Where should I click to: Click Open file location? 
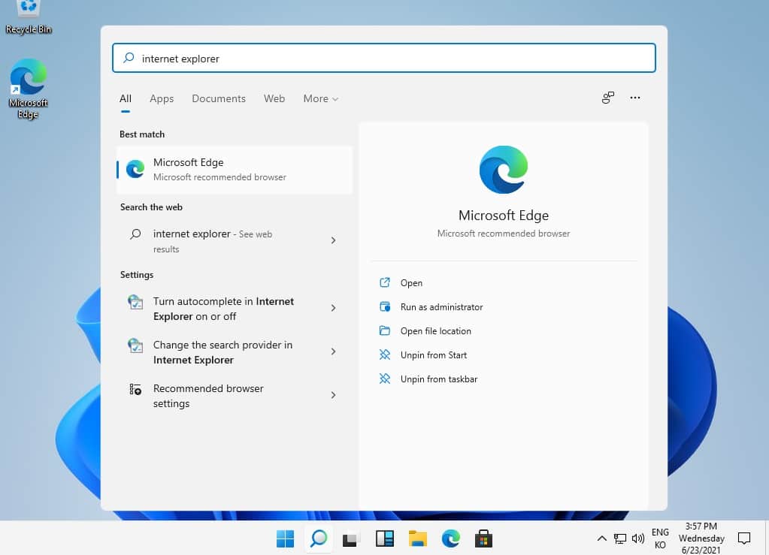[x=435, y=331]
